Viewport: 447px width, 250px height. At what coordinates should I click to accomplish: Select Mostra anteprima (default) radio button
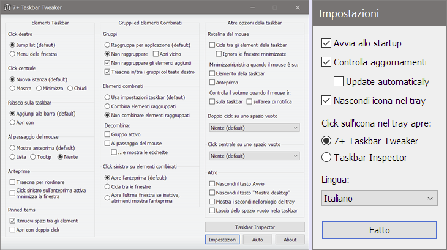(x=12, y=148)
